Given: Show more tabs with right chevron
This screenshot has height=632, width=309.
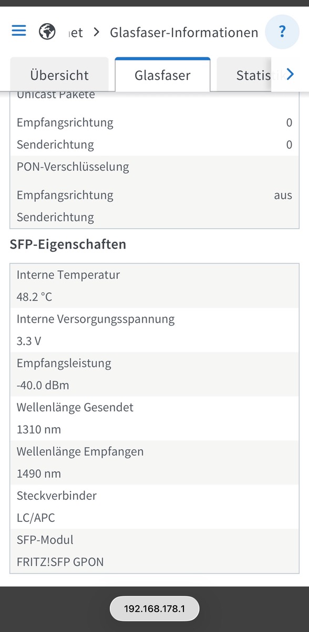Looking at the screenshot, I should 290,74.
